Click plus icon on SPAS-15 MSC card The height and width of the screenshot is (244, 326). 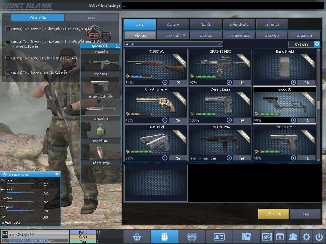click(x=229, y=82)
